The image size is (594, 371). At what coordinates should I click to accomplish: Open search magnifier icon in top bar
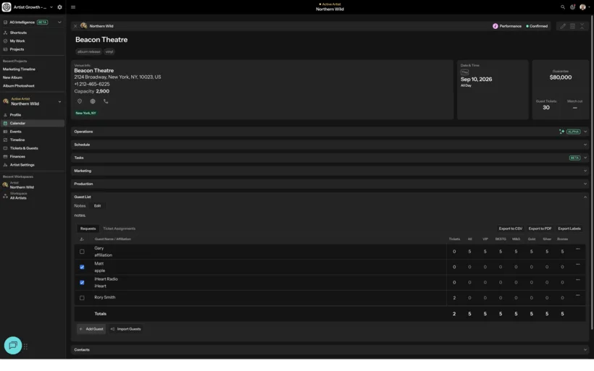(563, 7)
